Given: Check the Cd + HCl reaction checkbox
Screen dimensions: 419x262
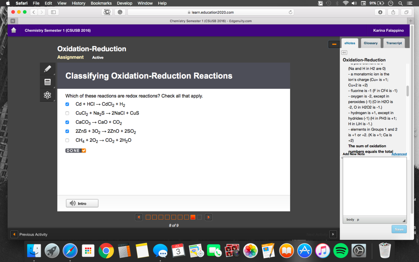Looking at the screenshot, I should point(67,104).
